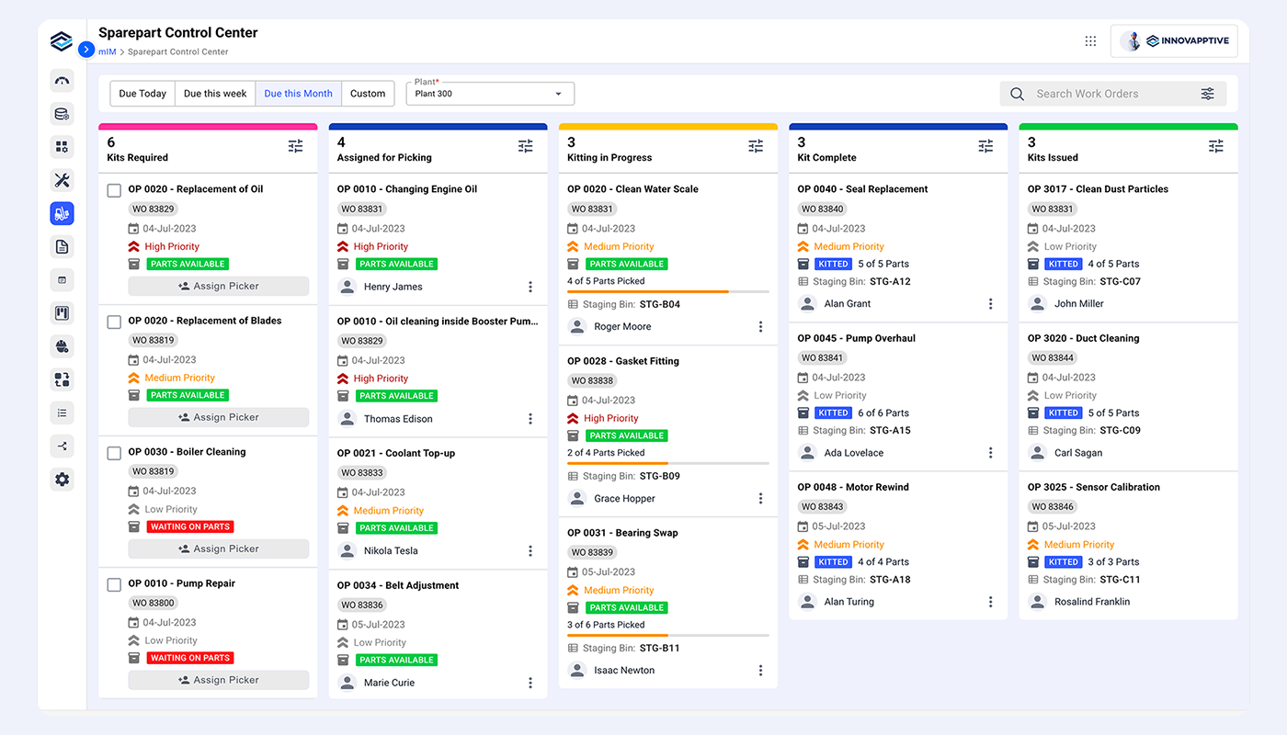Click the mIM breadcrumb link
Image resolution: width=1287 pixels, height=735 pixels.
(108, 52)
